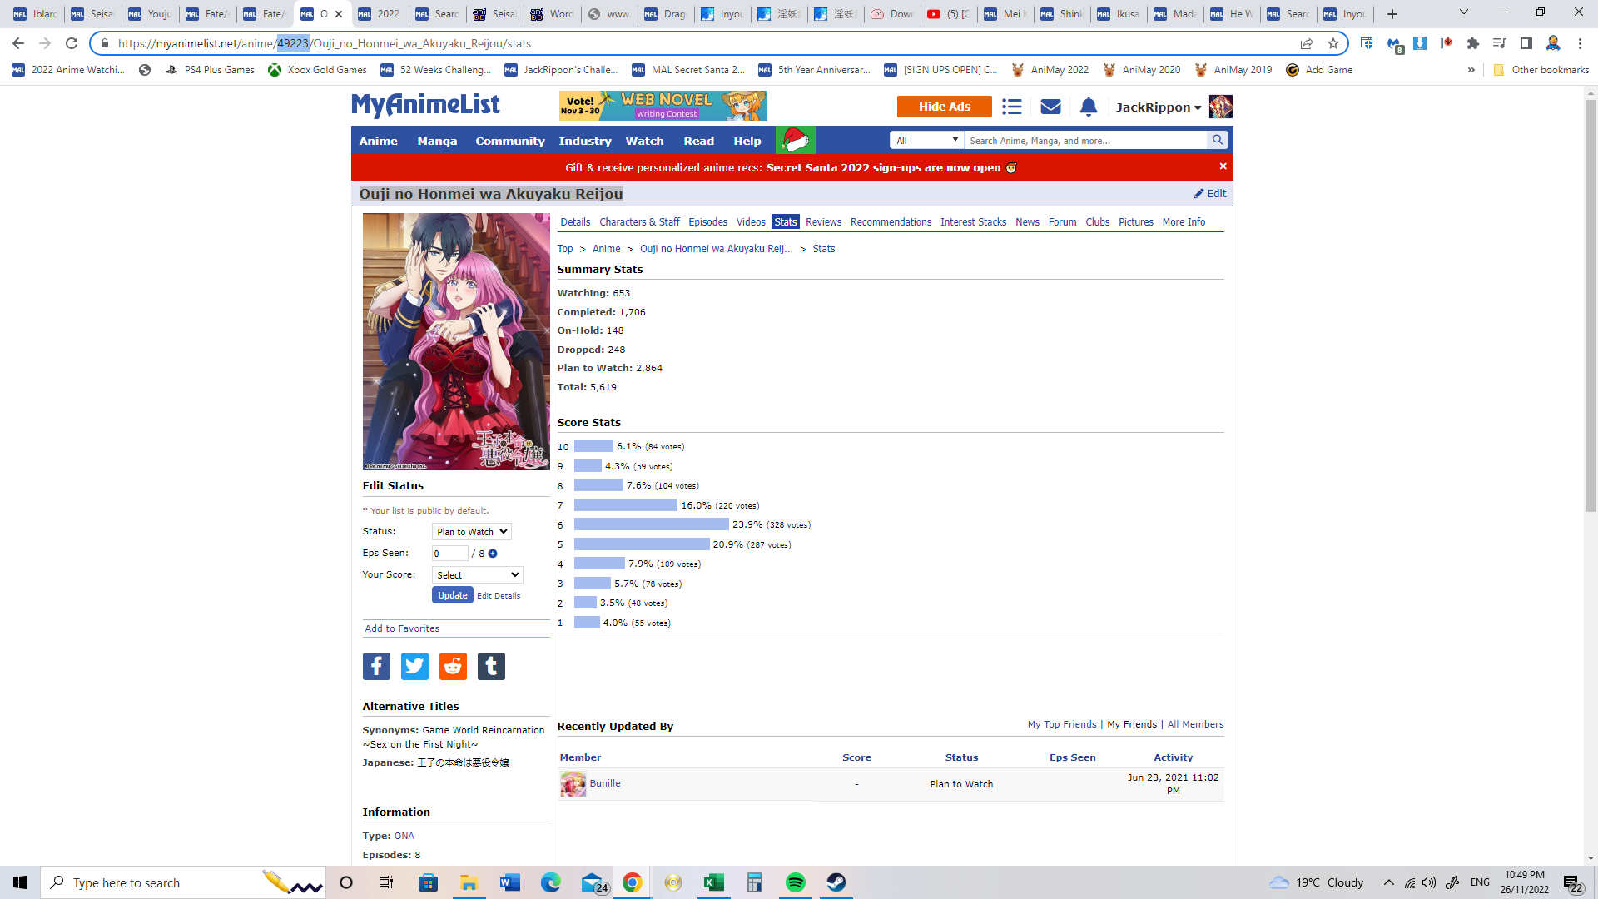Click the Hide Ads button

click(944, 107)
